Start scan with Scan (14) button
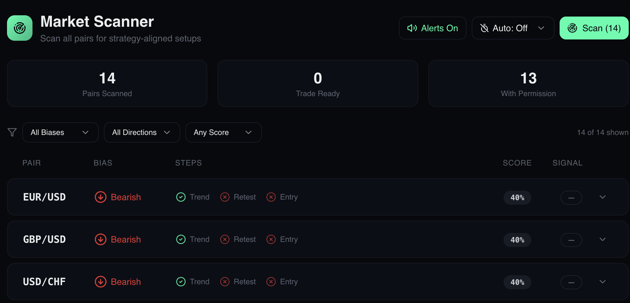Viewport: 630px width, 303px height. point(594,28)
